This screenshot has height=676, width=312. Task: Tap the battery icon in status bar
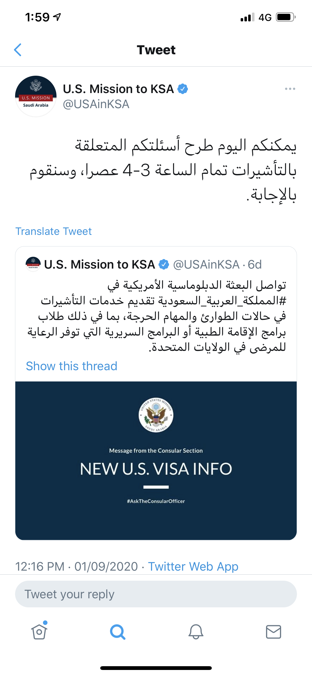pyautogui.click(x=286, y=17)
